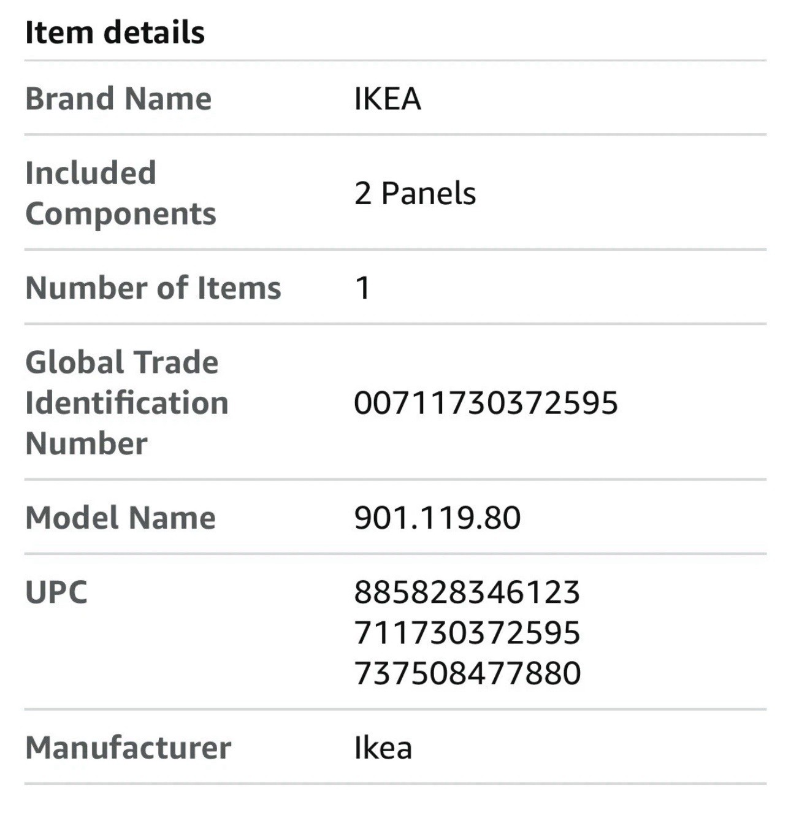Click model number 901.119.80
Viewport: 791px width, 815px height.
pos(437,518)
